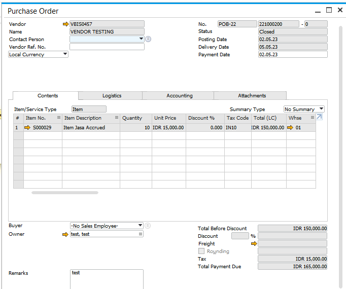The height and width of the screenshot is (289, 346).
Task: Click the Status field showing Closed
Action: [293, 31]
